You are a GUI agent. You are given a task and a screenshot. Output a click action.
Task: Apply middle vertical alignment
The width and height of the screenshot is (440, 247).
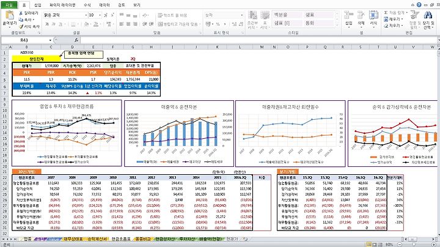point(128,15)
